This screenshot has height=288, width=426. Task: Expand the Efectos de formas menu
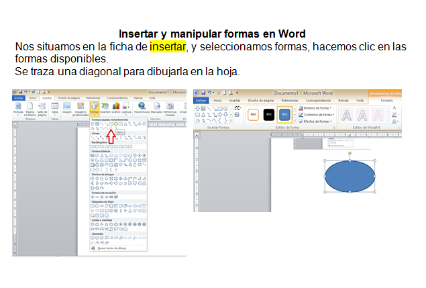pos(316,122)
